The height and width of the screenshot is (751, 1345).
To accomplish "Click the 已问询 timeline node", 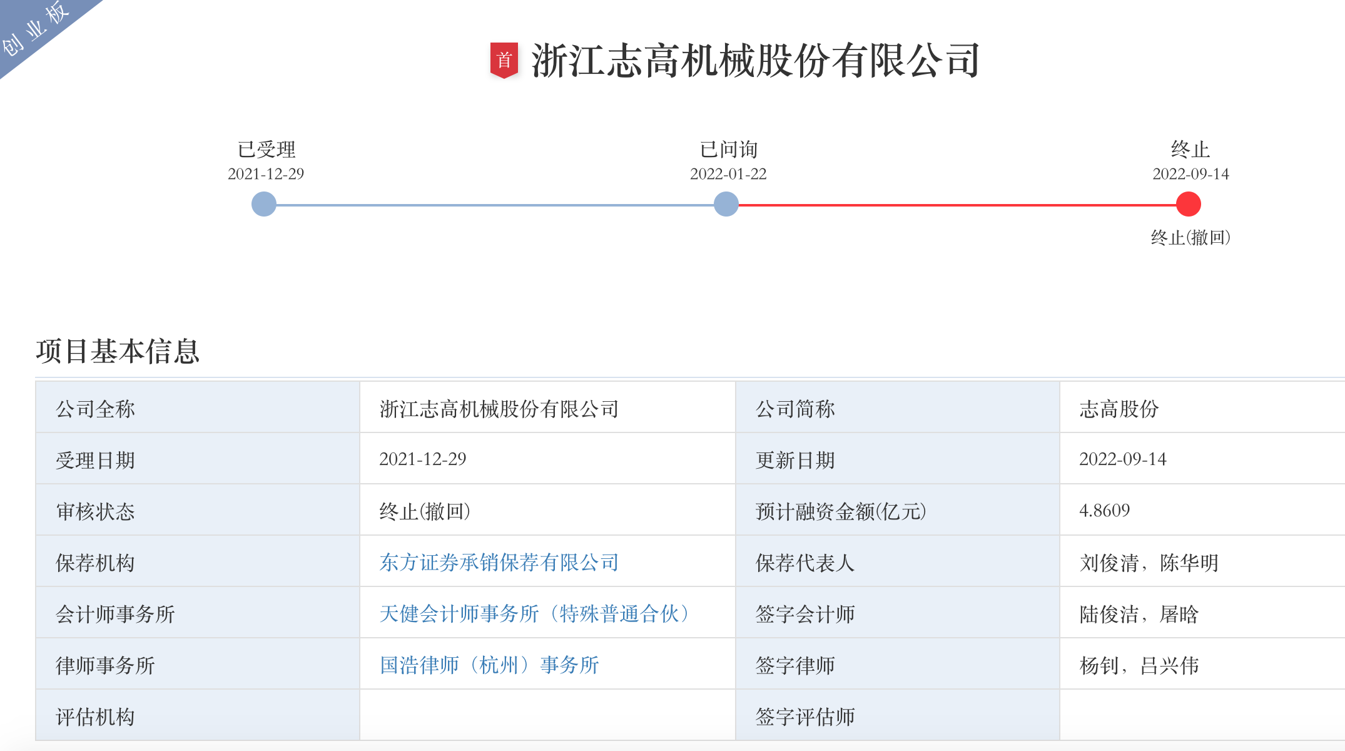I will 726,204.
